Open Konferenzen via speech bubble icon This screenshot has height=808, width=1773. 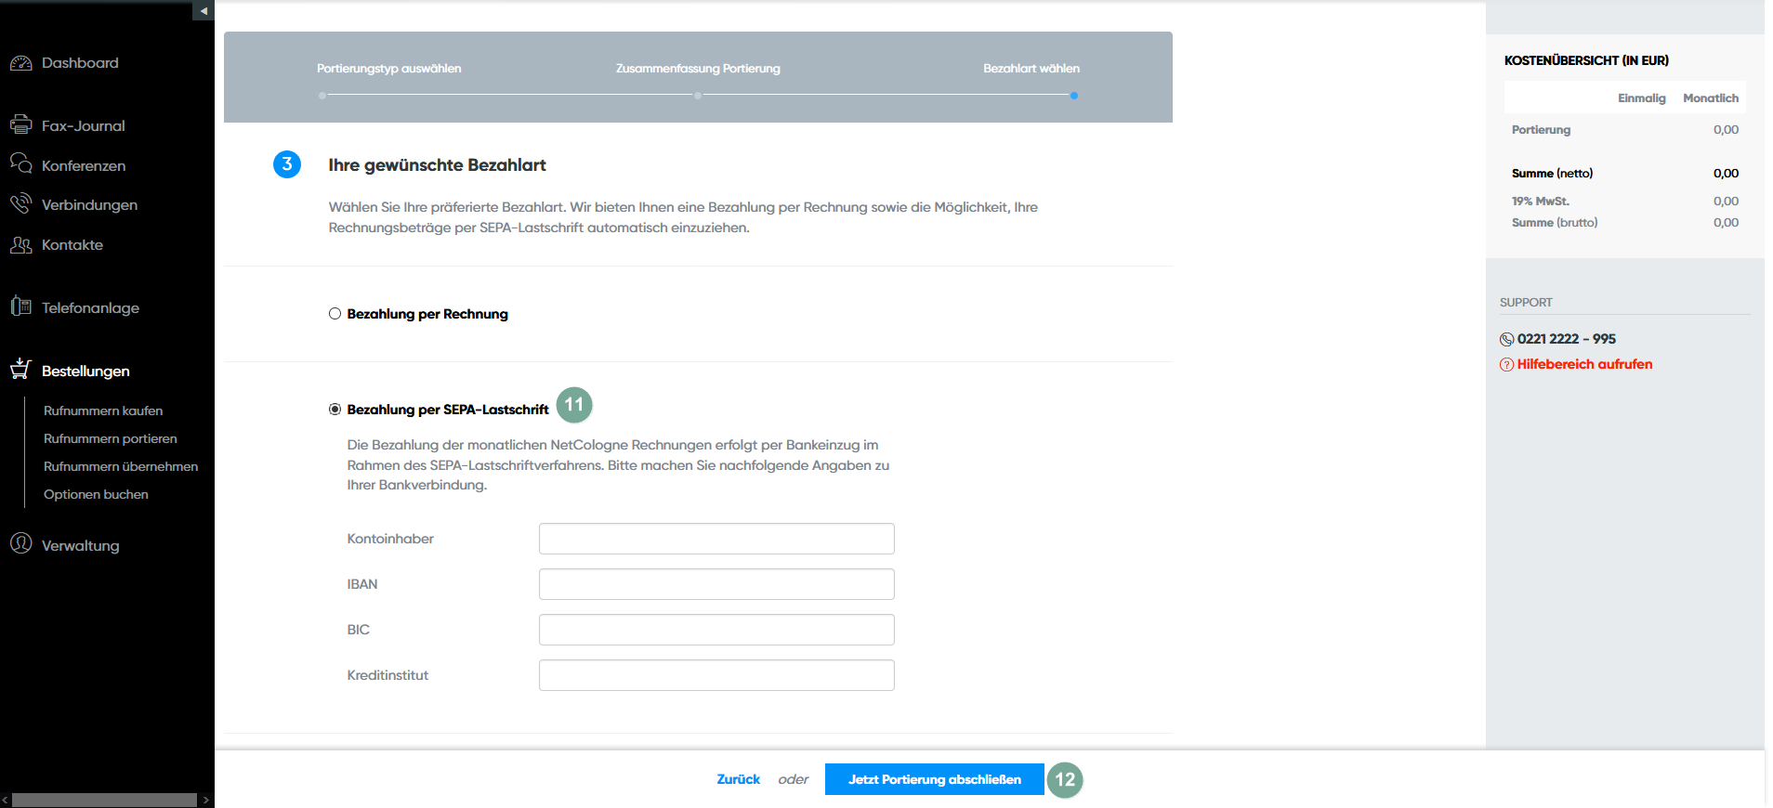pyautogui.click(x=20, y=164)
